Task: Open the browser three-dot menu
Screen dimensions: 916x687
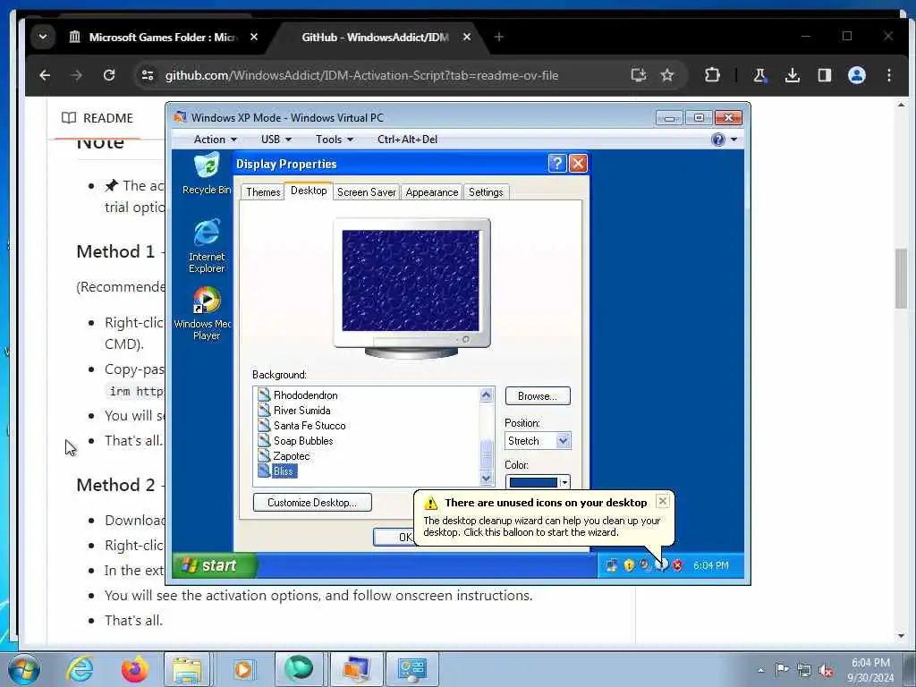Action: tap(888, 75)
